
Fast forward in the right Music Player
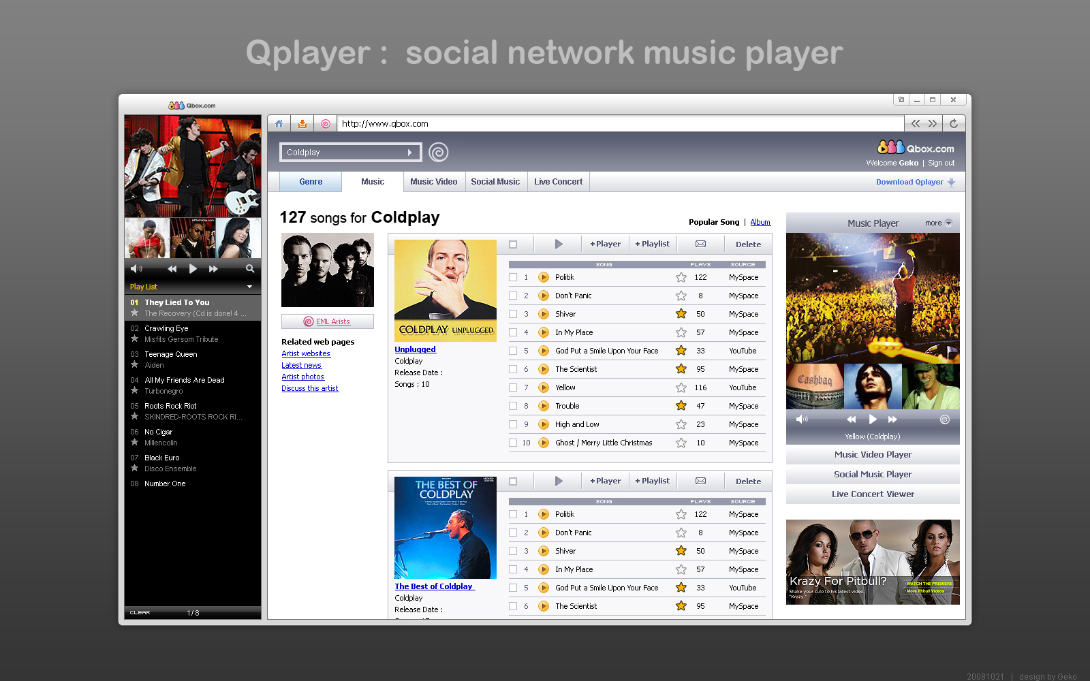click(892, 419)
